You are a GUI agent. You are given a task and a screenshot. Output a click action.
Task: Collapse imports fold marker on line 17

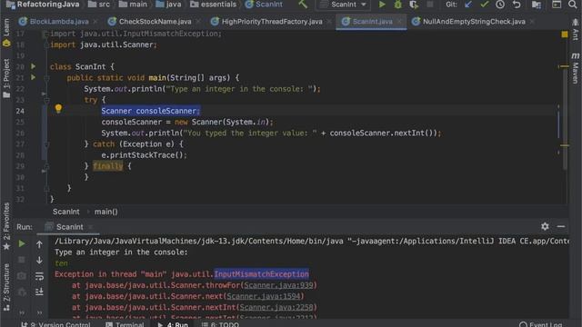tap(45, 35)
